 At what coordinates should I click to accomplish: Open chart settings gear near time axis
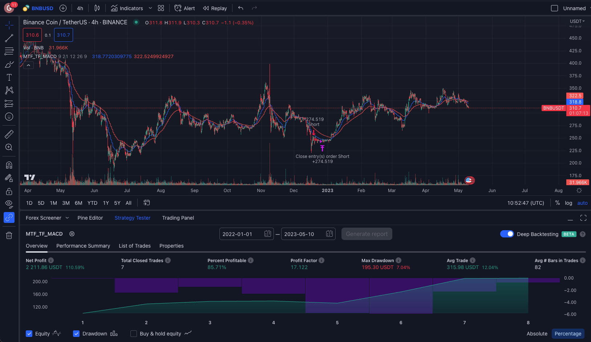(579, 191)
